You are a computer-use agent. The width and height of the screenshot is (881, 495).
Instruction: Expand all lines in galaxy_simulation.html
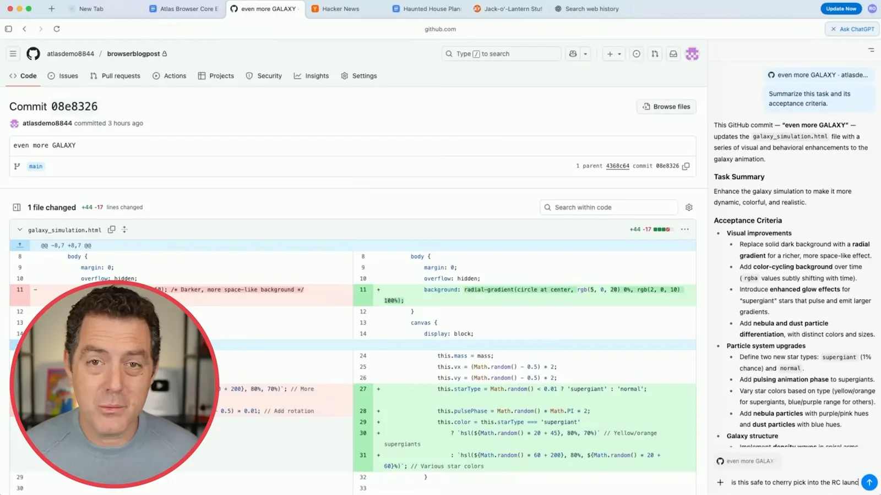(124, 229)
